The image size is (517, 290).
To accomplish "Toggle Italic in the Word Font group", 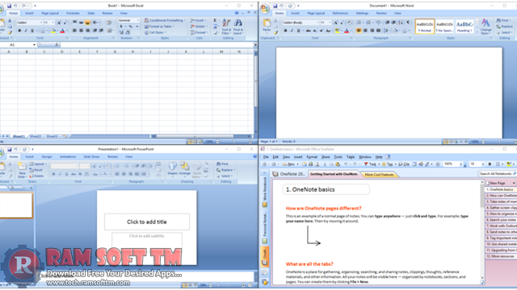I will coord(292,31).
